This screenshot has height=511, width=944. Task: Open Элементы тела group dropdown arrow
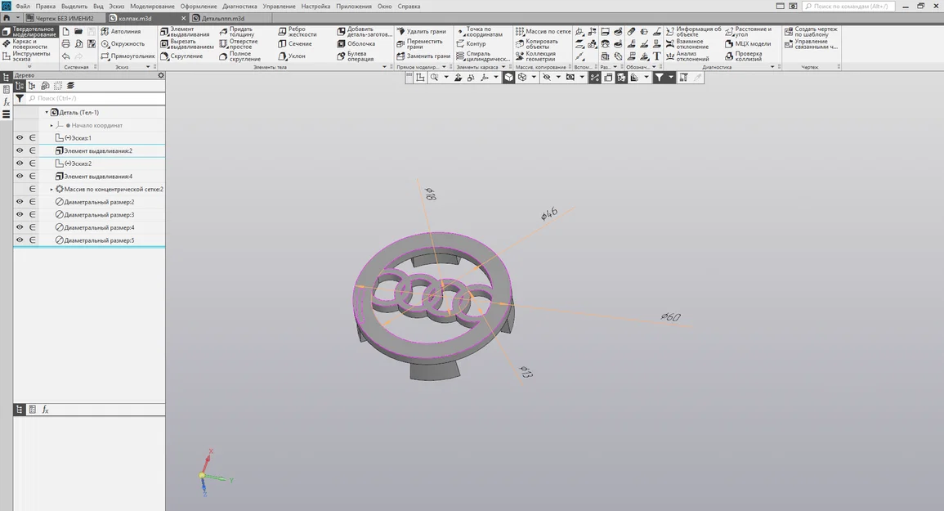point(385,67)
